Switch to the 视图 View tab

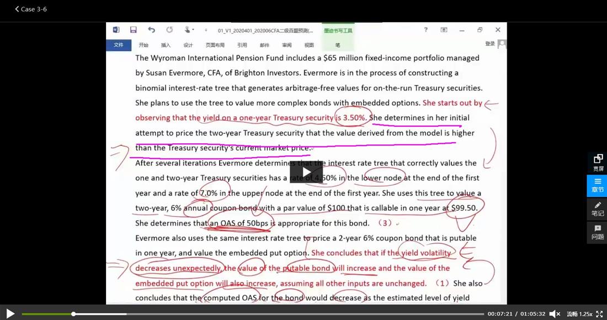[x=309, y=45]
